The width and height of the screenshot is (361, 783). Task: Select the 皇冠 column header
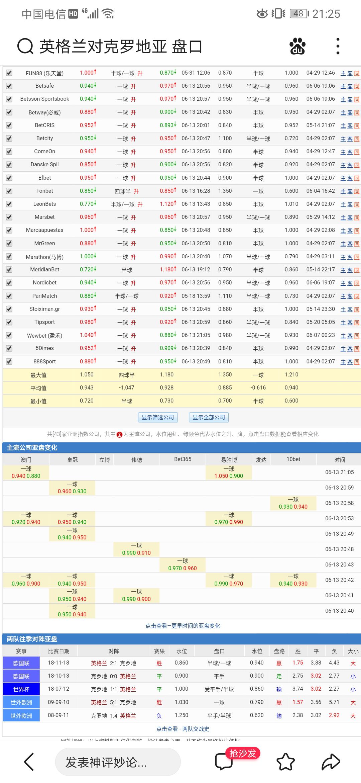(x=72, y=460)
